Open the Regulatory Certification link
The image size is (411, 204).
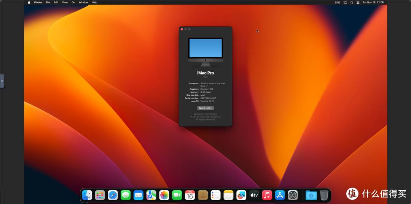pos(205,114)
